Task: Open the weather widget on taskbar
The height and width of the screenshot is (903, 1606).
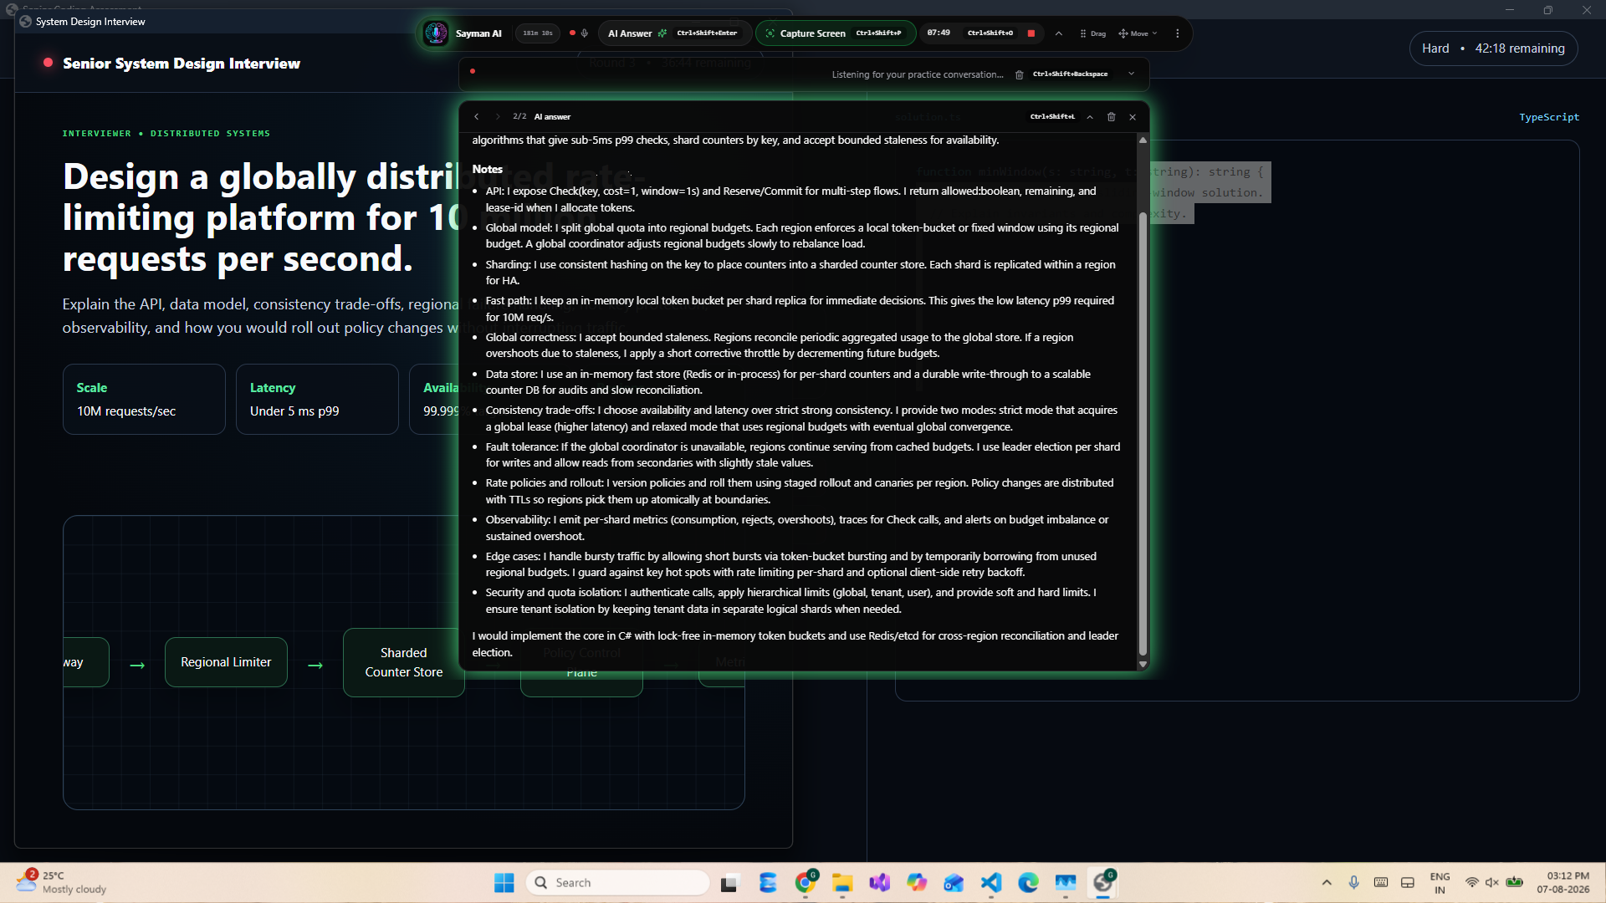Action: tap(62, 883)
